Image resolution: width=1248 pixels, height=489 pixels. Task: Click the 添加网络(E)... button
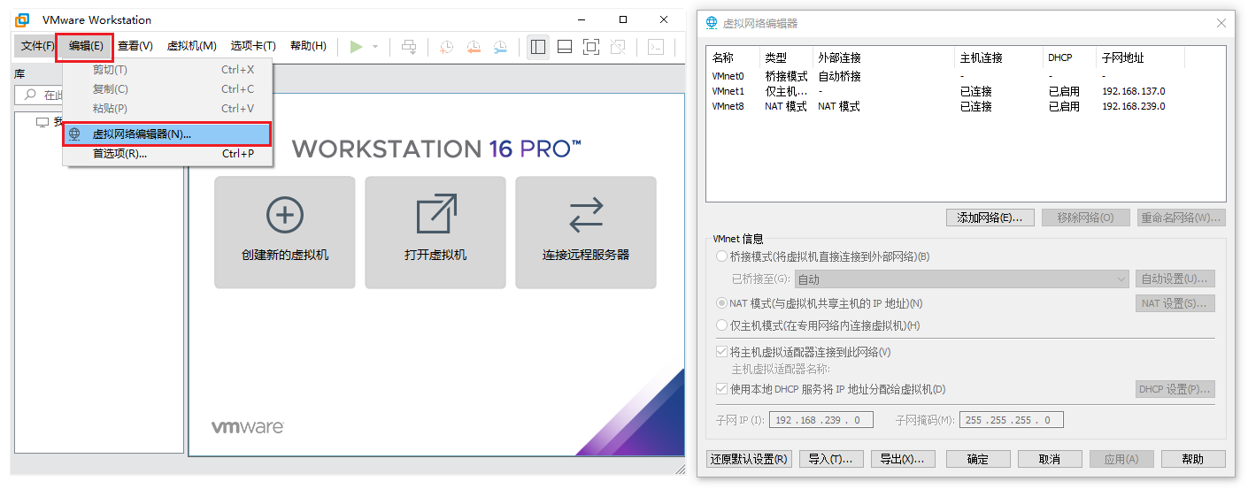(x=990, y=218)
